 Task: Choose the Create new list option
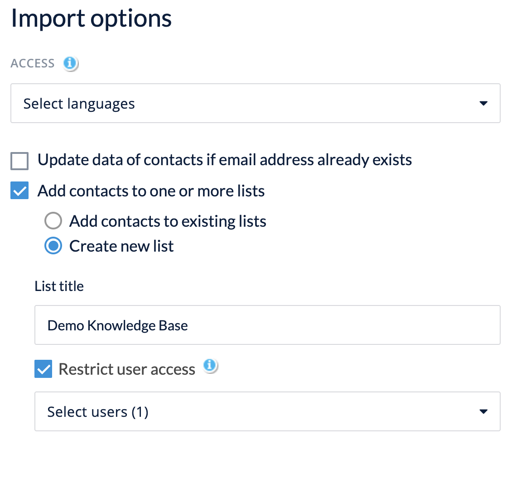pyautogui.click(x=53, y=246)
